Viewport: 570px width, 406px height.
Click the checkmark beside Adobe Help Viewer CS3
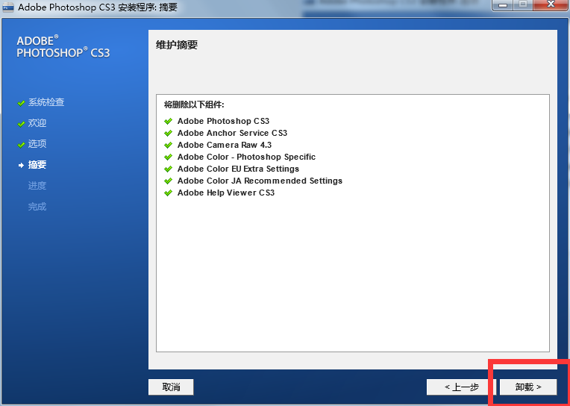tap(168, 193)
